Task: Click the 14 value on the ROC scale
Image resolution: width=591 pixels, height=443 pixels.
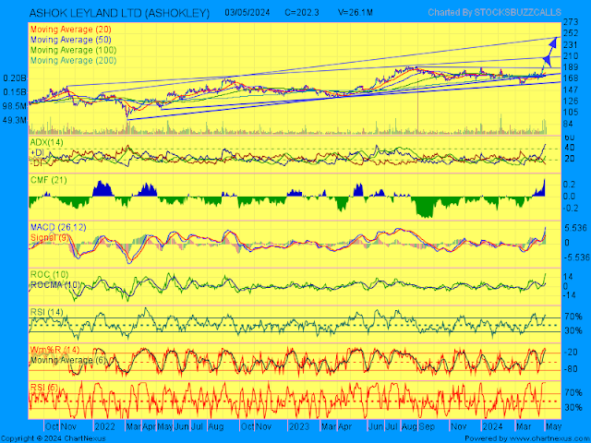Action: click(x=569, y=277)
